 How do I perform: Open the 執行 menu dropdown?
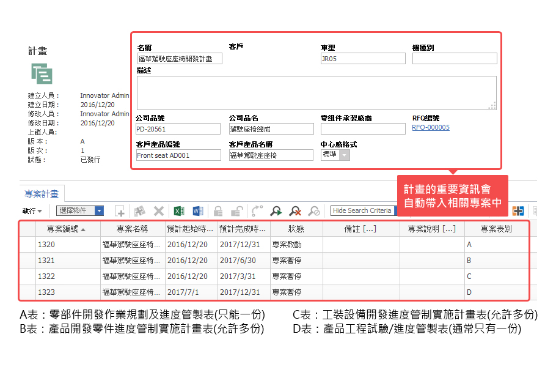[x=32, y=211]
